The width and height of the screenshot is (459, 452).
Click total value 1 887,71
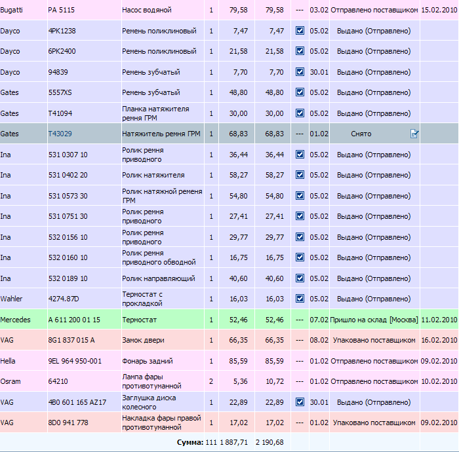pos(234,442)
